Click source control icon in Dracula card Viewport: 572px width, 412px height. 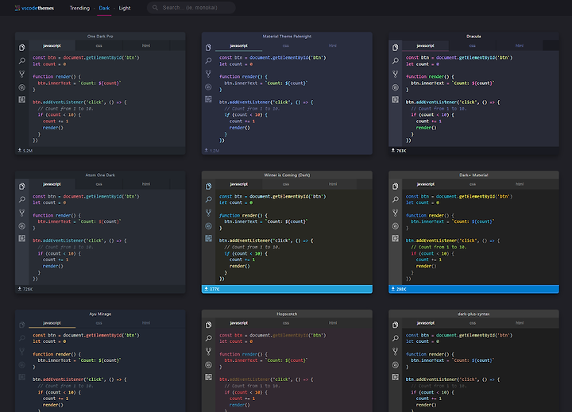click(396, 74)
